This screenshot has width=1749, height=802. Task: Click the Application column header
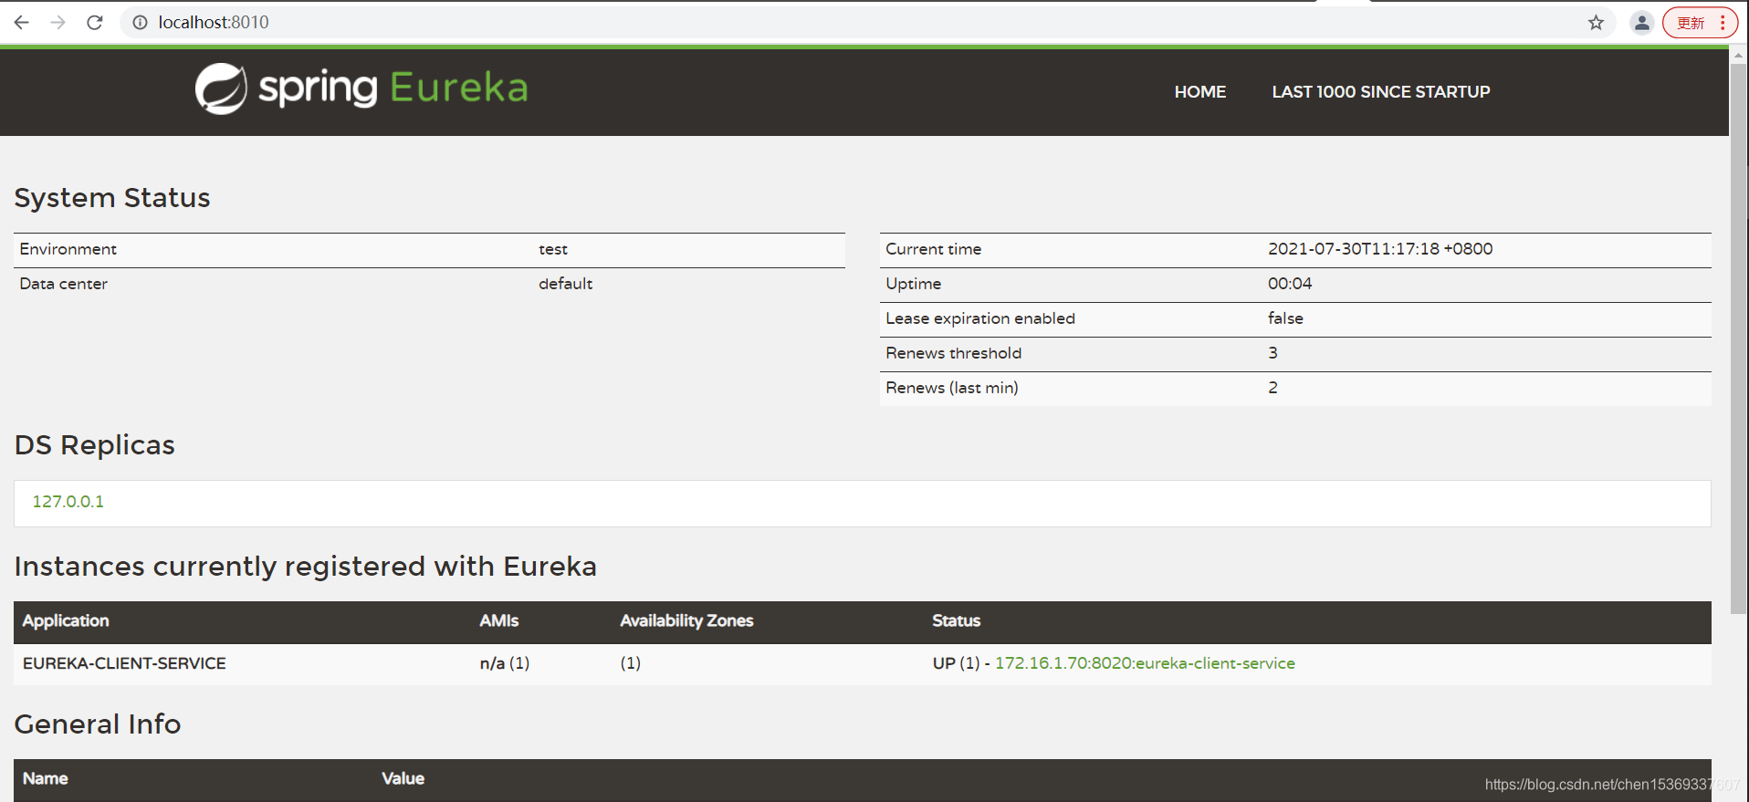[x=66, y=620]
